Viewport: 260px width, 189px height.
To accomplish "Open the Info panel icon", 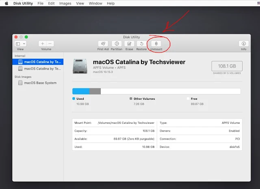I will pyautogui.click(x=244, y=44).
